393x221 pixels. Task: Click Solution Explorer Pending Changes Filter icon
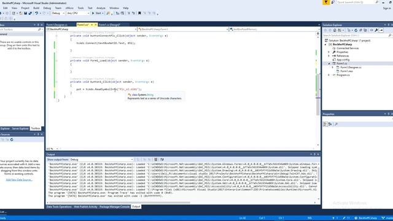[349, 30]
